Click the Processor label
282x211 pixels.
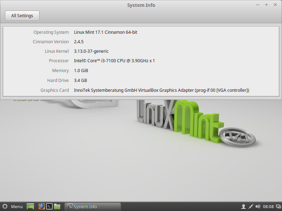[x=59, y=61]
